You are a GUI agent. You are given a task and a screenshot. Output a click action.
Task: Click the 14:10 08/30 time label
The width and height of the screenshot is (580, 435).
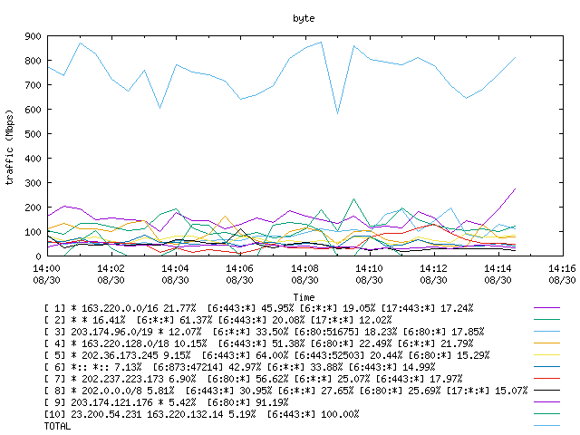tap(369, 274)
